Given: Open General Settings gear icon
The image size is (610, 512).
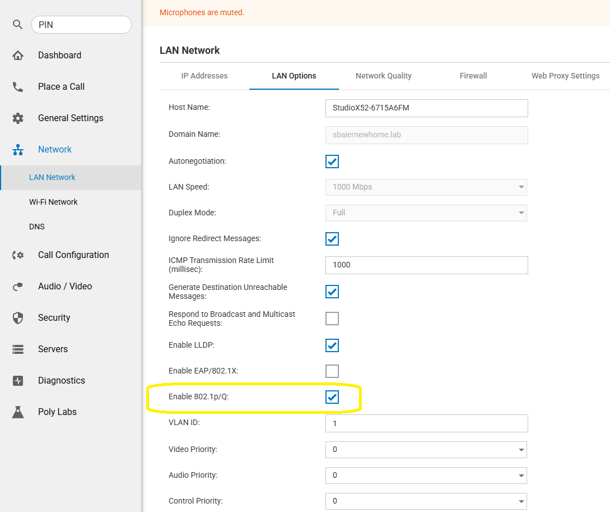Looking at the screenshot, I should pyautogui.click(x=18, y=118).
